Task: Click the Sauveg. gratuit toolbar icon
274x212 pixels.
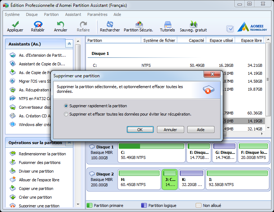Action: [x=193, y=24]
